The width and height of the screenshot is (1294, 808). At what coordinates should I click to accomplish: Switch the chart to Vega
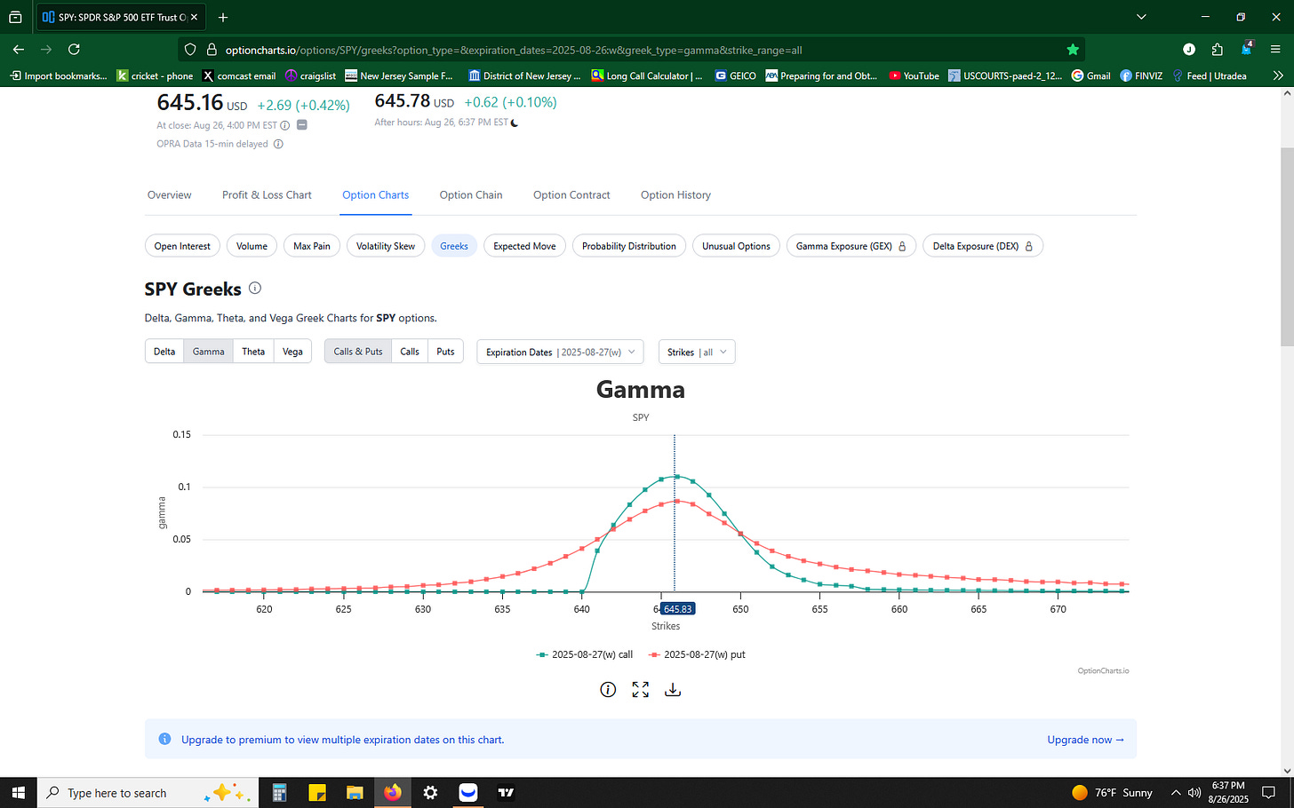(292, 352)
